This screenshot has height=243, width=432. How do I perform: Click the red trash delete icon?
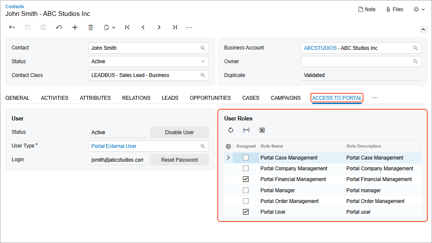tap(91, 28)
